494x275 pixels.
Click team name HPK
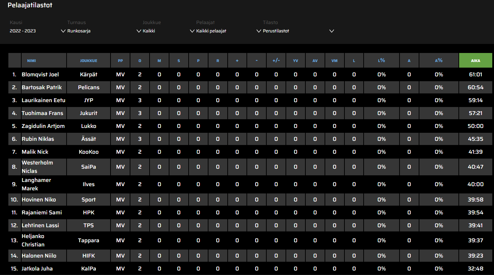click(x=89, y=213)
